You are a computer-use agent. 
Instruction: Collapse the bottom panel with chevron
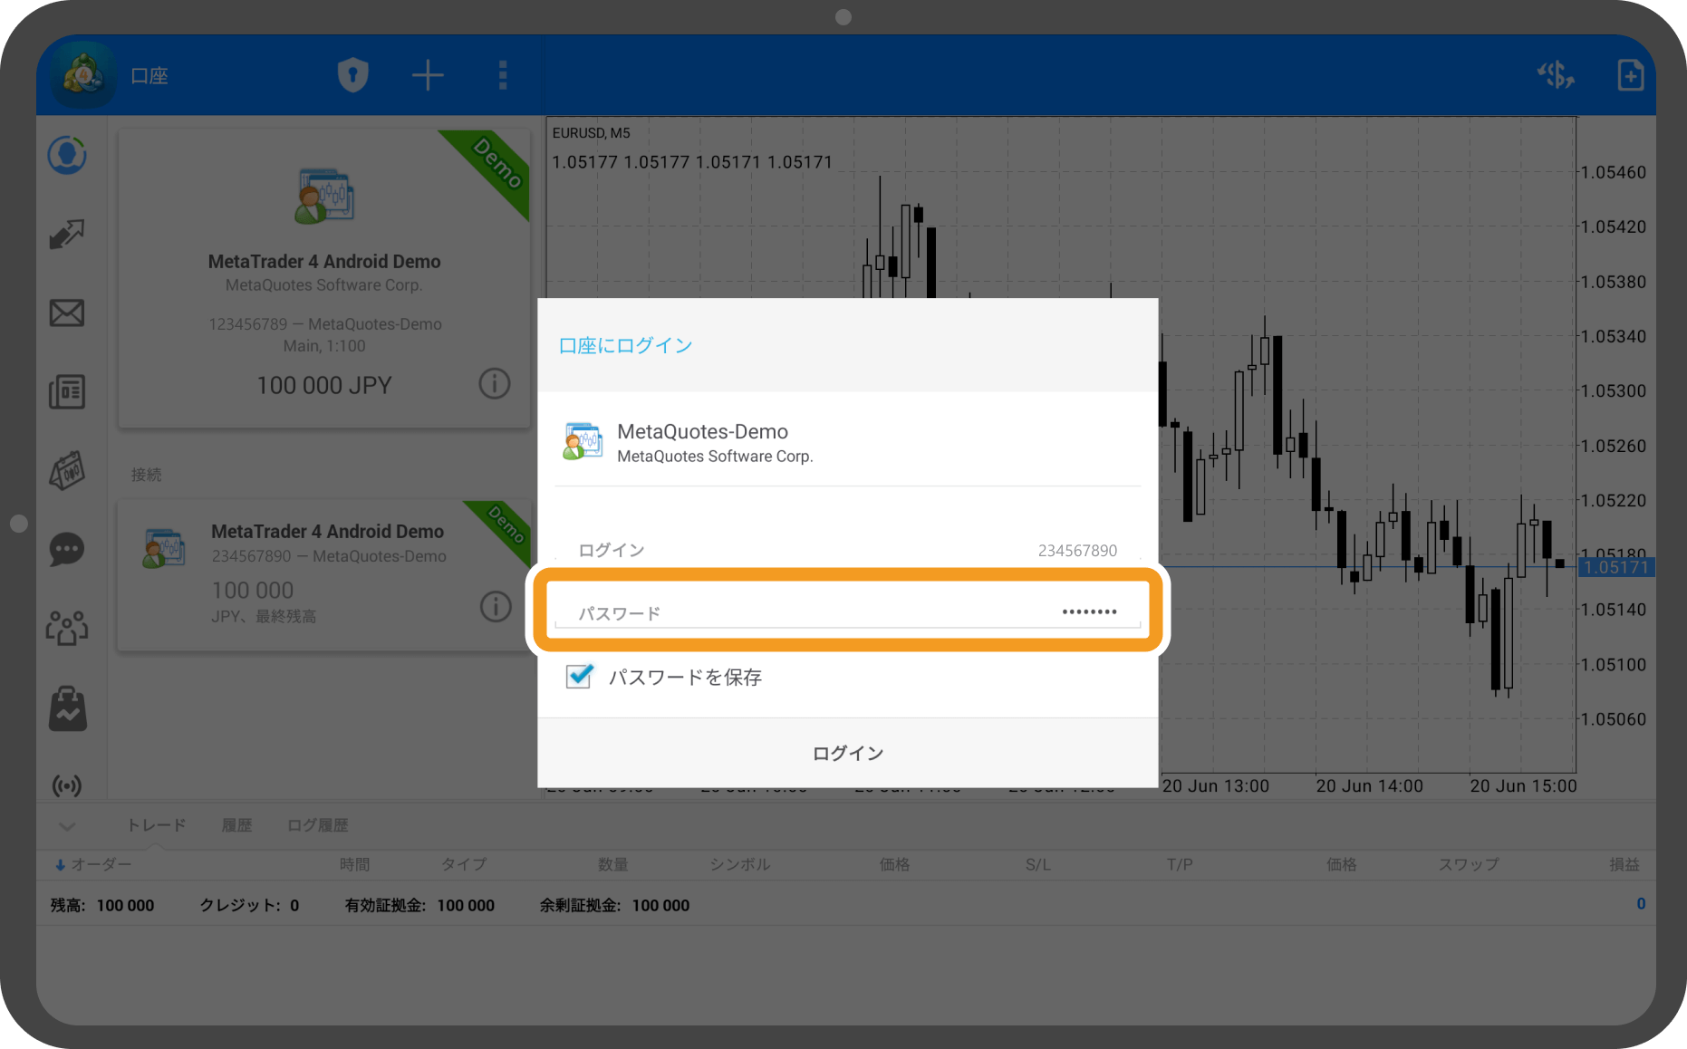(67, 825)
